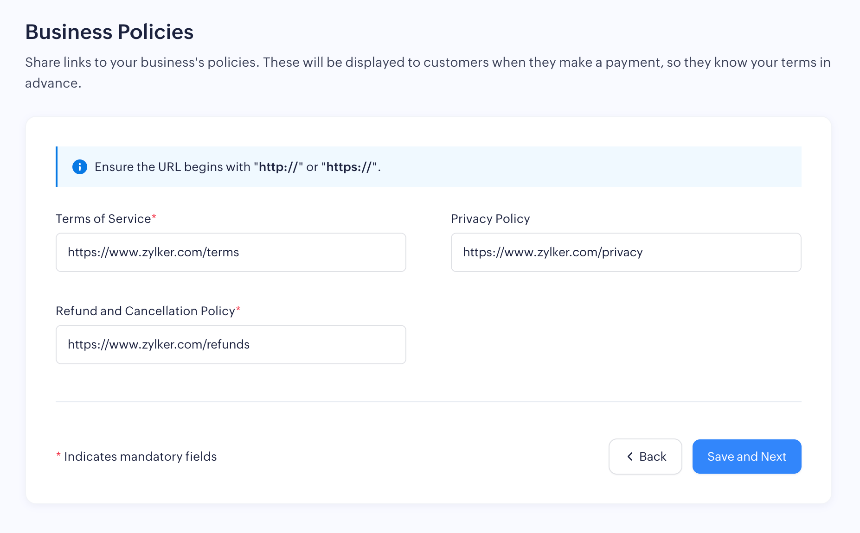Click the 'Ensure the URL begins with' text
The width and height of the screenshot is (860, 533).
(173, 167)
